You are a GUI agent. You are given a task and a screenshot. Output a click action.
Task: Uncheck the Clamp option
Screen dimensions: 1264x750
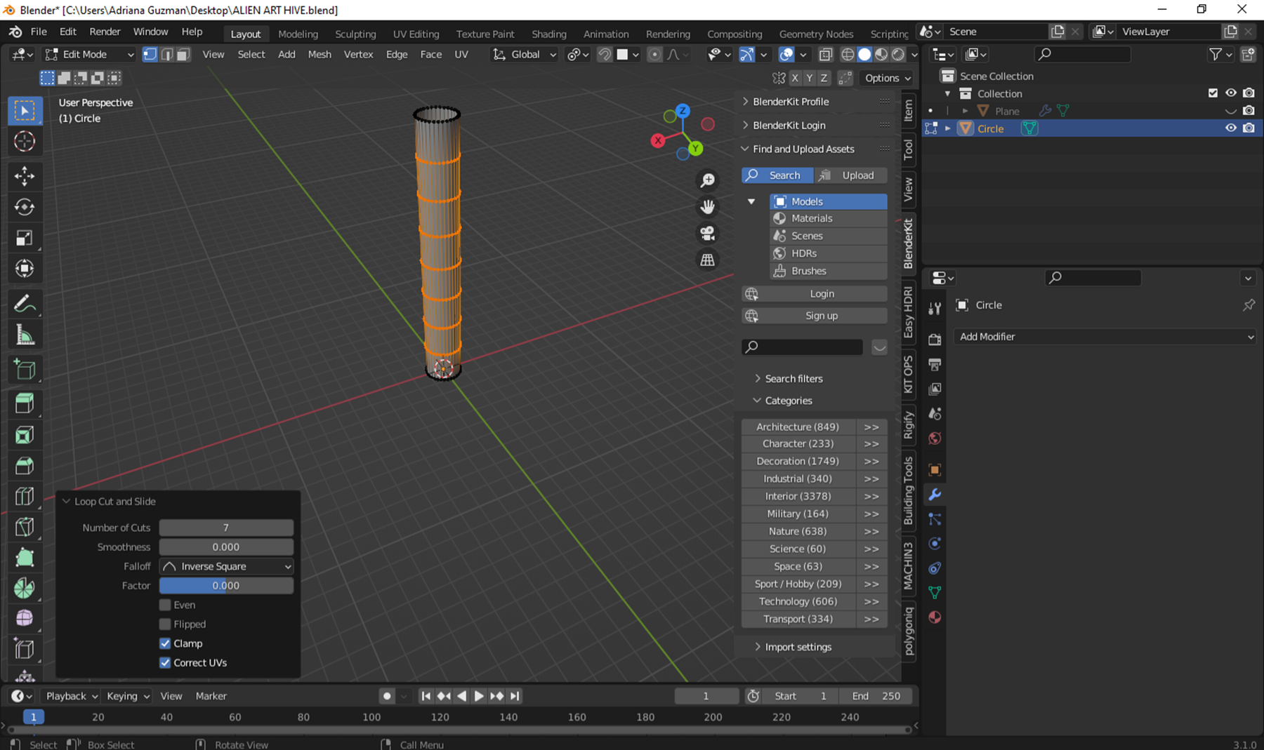(x=165, y=643)
